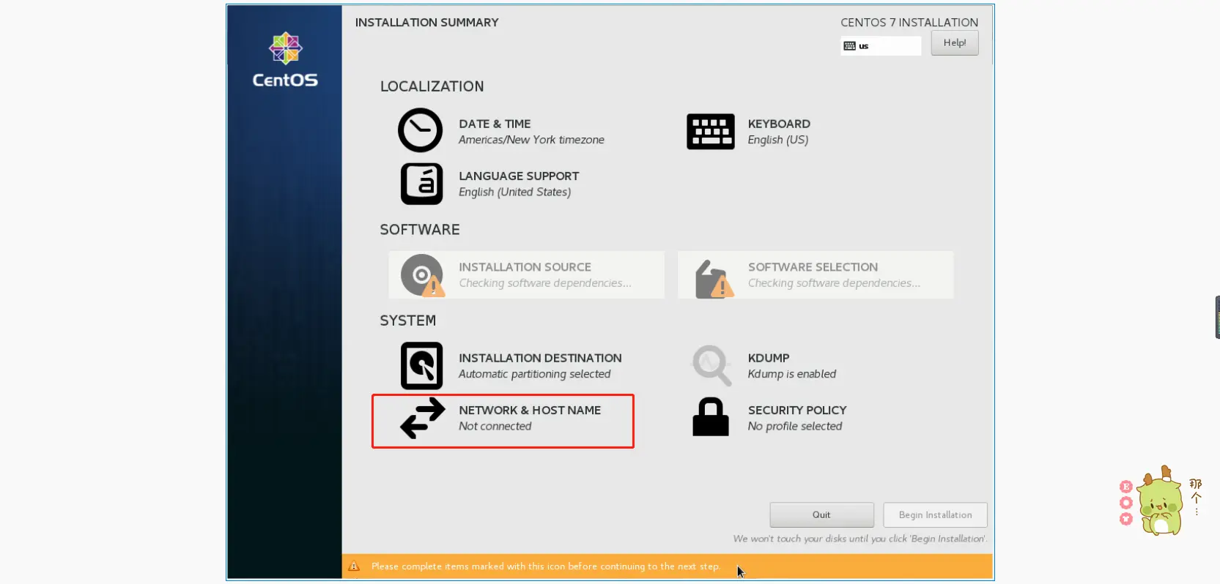Click the Begin Installation button
Viewport: 1220px width, 584px height.
(935, 515)
